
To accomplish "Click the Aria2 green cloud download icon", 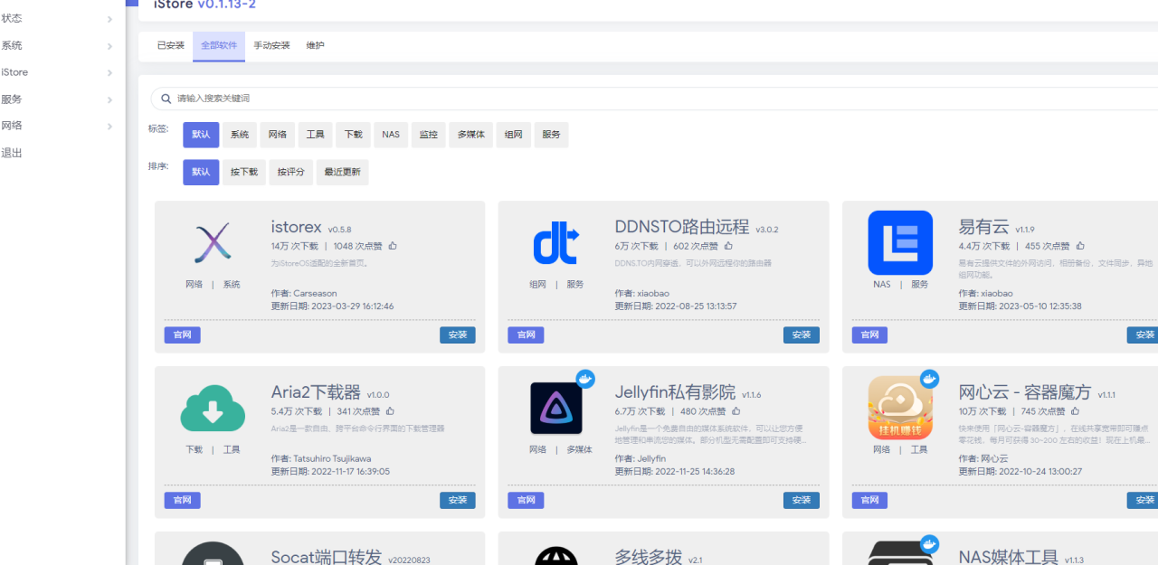I will click(213, 409).
